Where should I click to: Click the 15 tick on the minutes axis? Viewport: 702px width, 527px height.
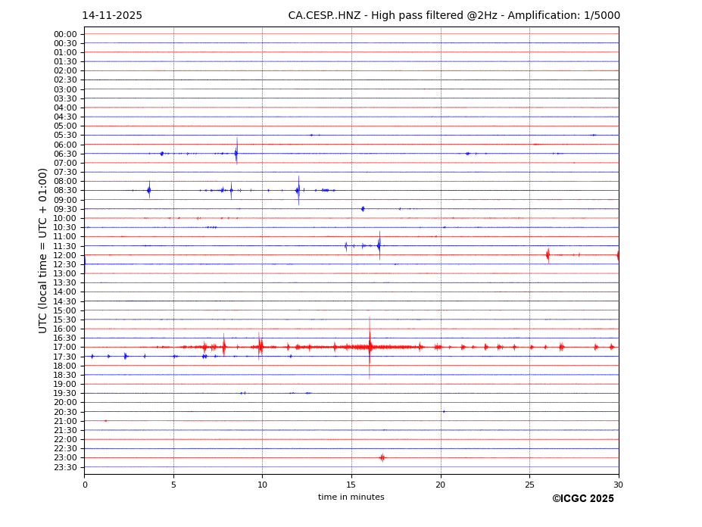351,485
